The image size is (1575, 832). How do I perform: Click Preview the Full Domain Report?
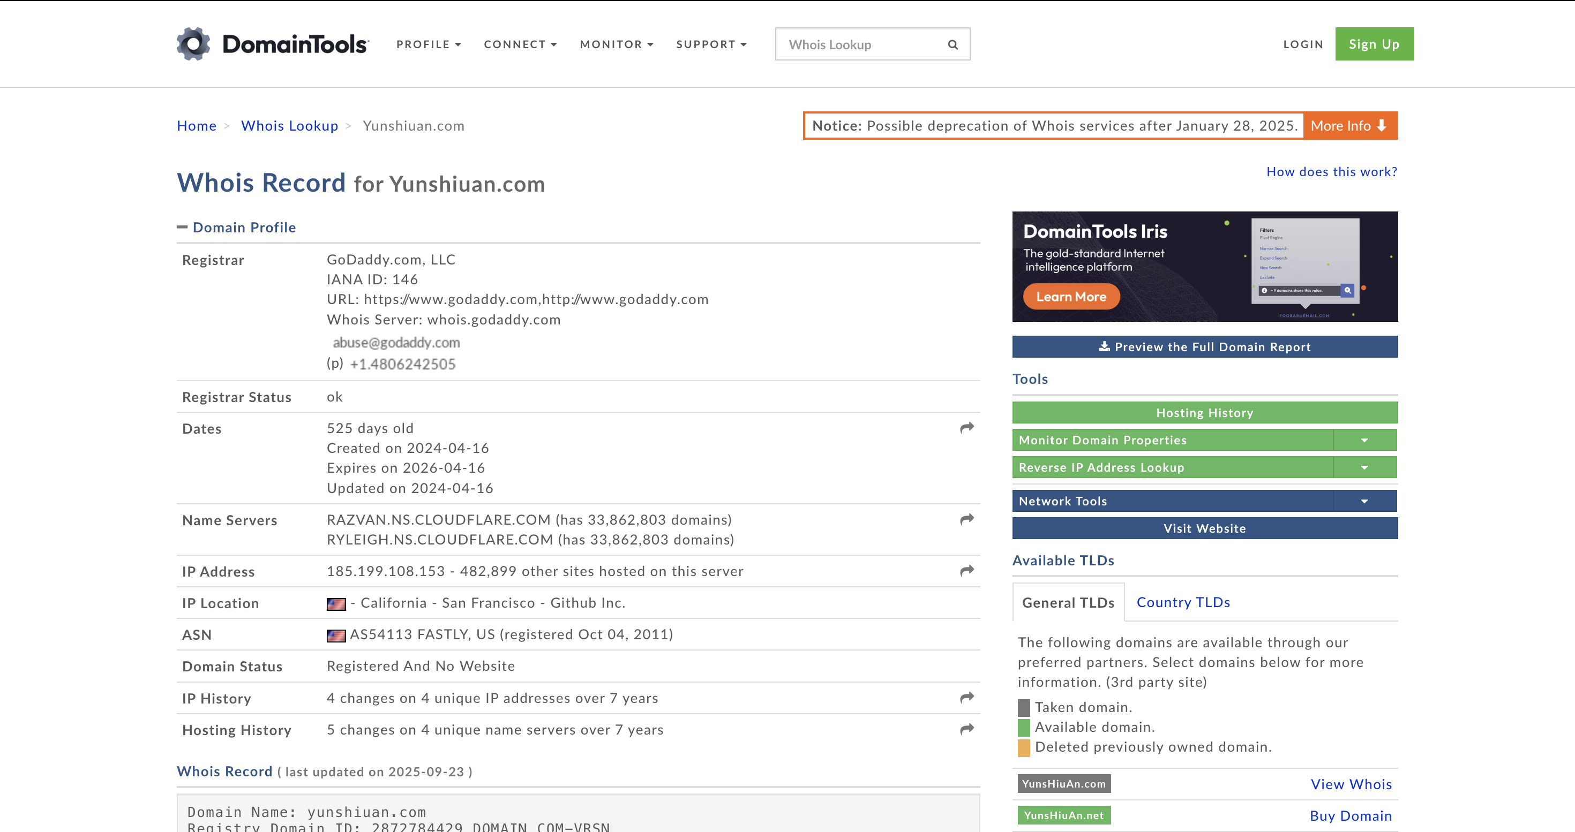[1204, 347]
